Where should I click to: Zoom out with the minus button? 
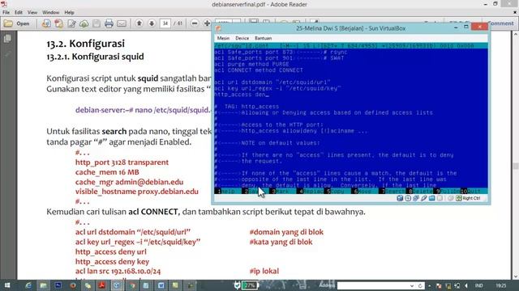click(x=195, y=23)
